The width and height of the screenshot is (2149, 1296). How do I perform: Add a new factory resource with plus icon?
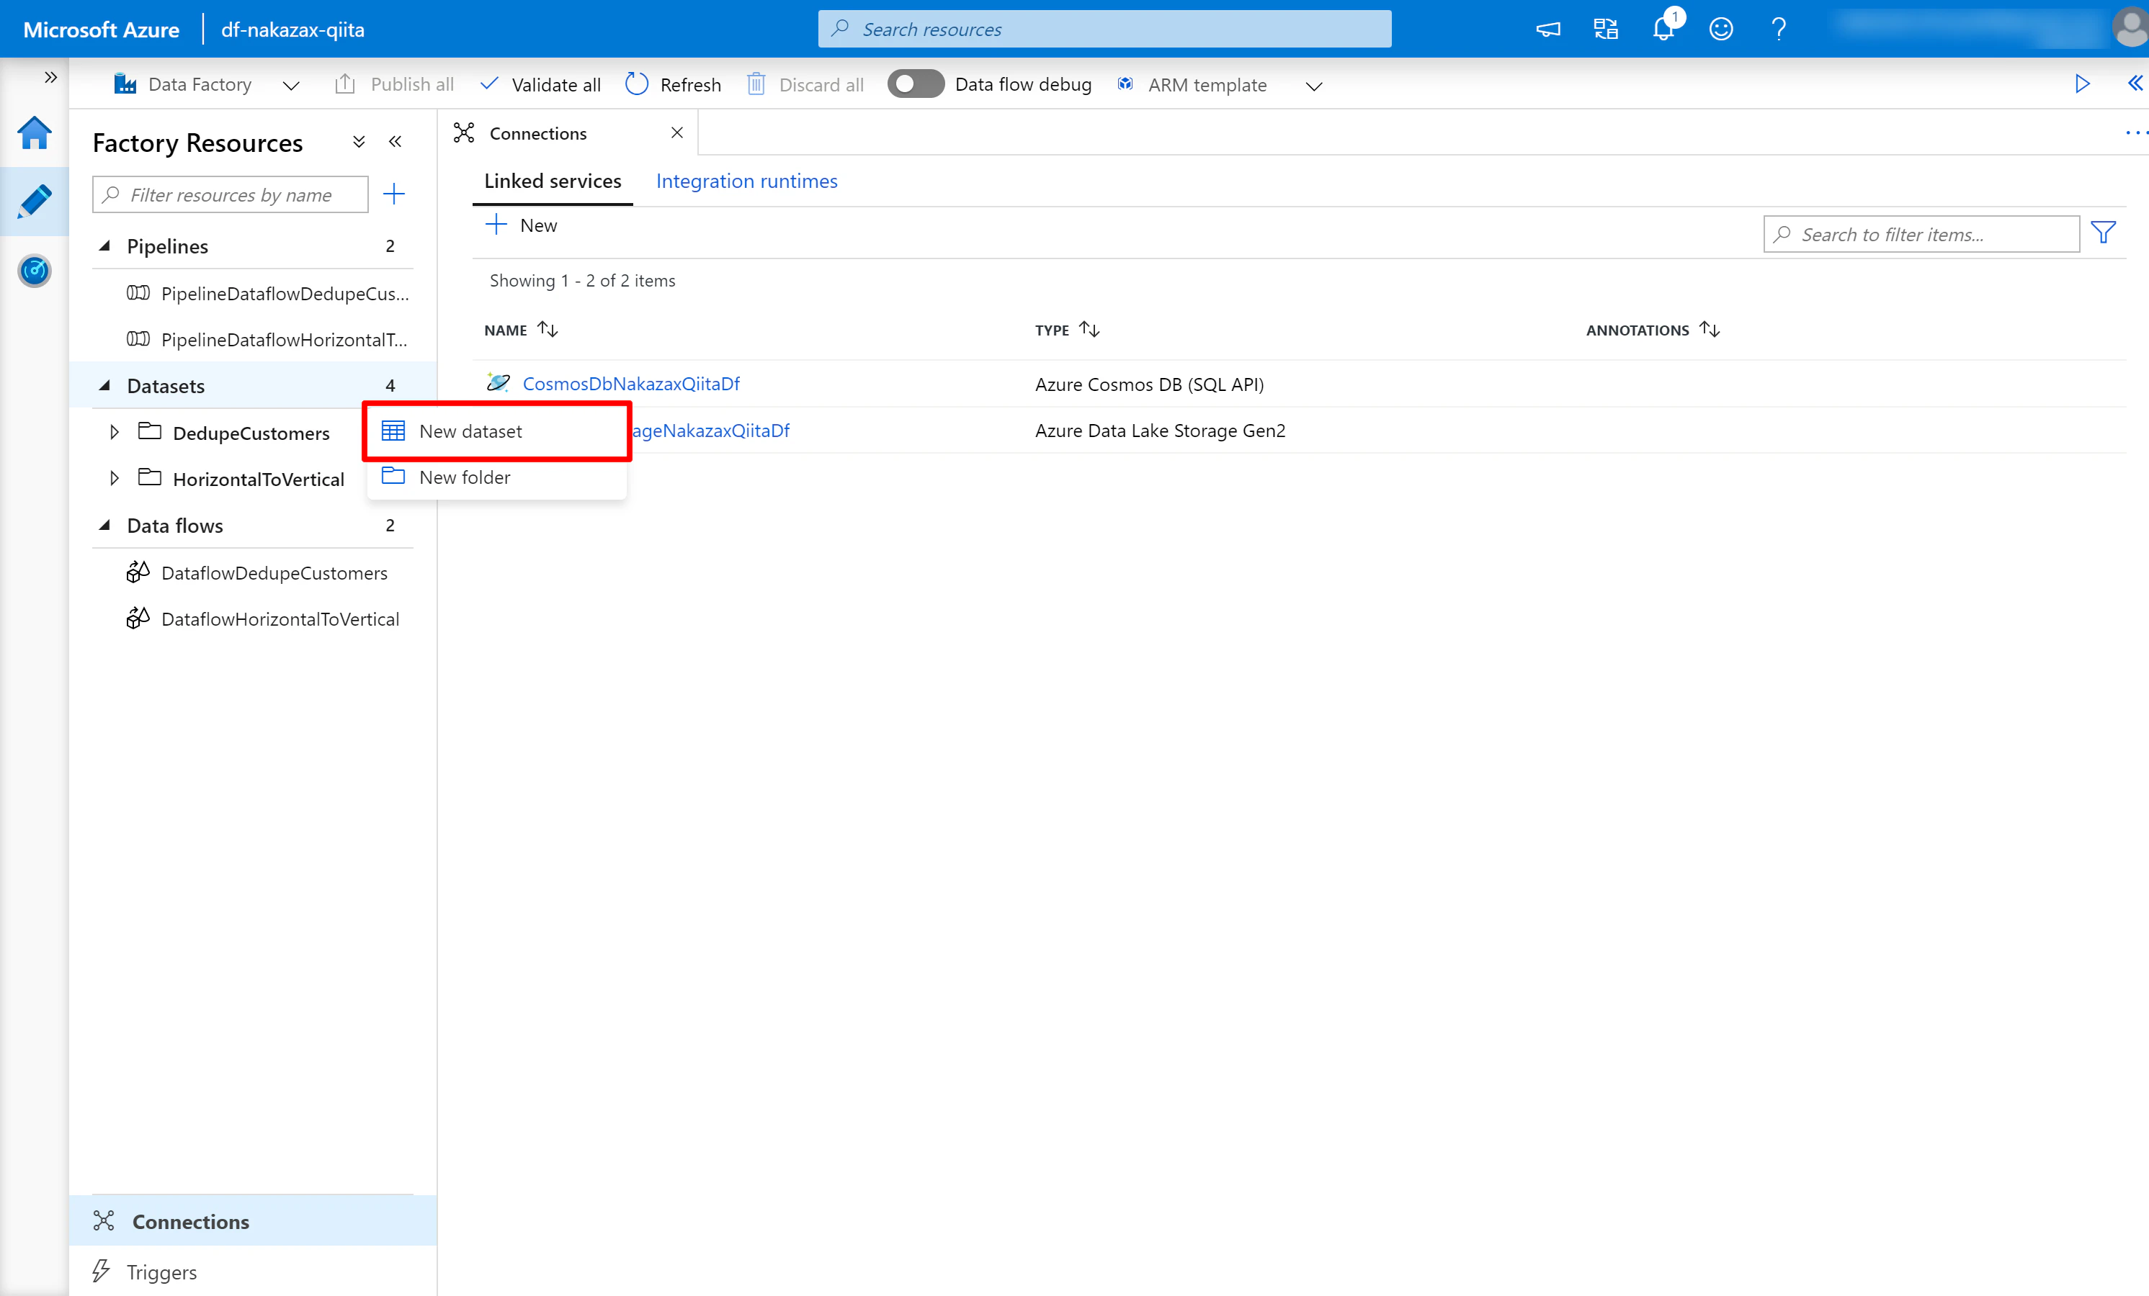[x=394, y=194]
